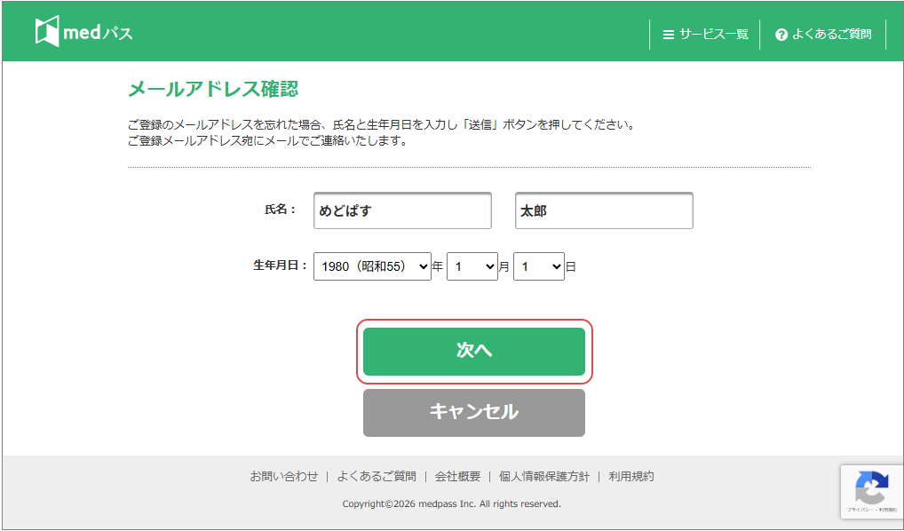Focus the given name field containing 太郎
Screen dimensions: 904x531
604,211
